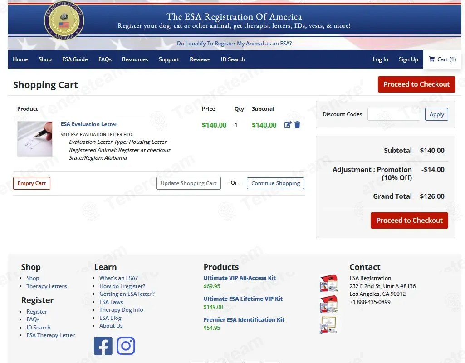Screen dimensions: 465x363
Task: Click the Apply discount code button
Action: click(436, 114)
